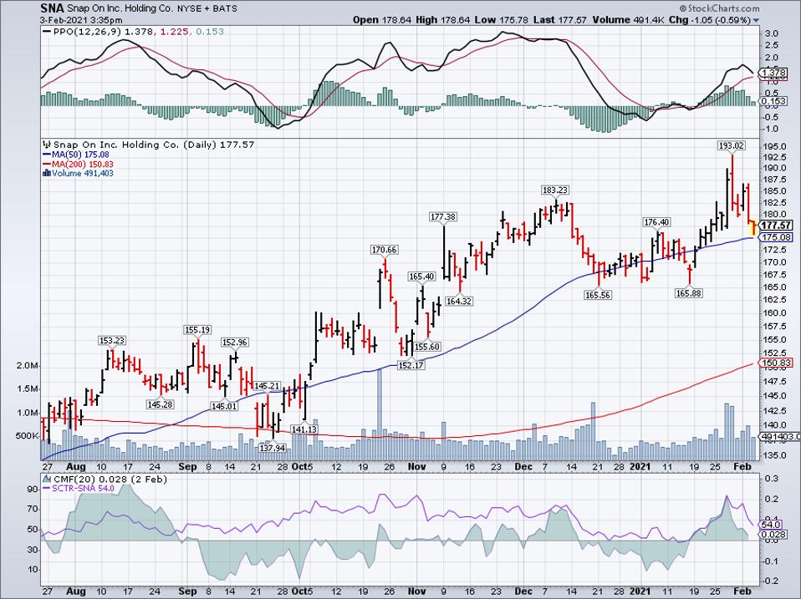Click the 155.60 price label

[x=427, y=347]
